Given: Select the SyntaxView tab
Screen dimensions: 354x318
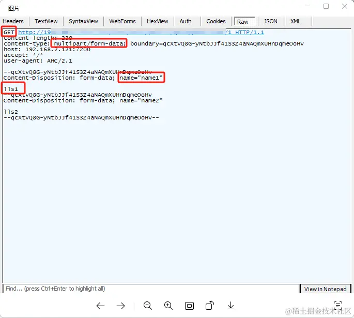Looking at the screenshot, I should coord(83,21).
